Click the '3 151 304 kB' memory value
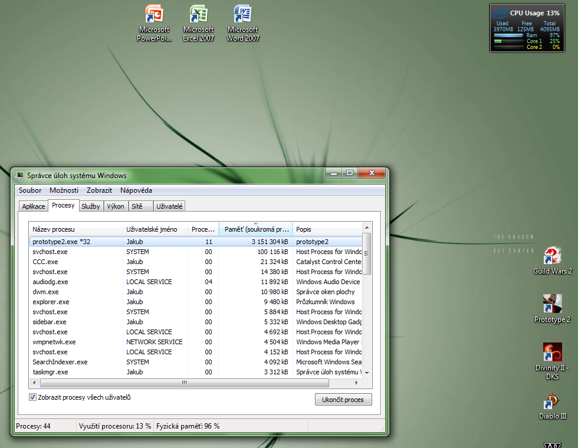 [x=270, y=242]
